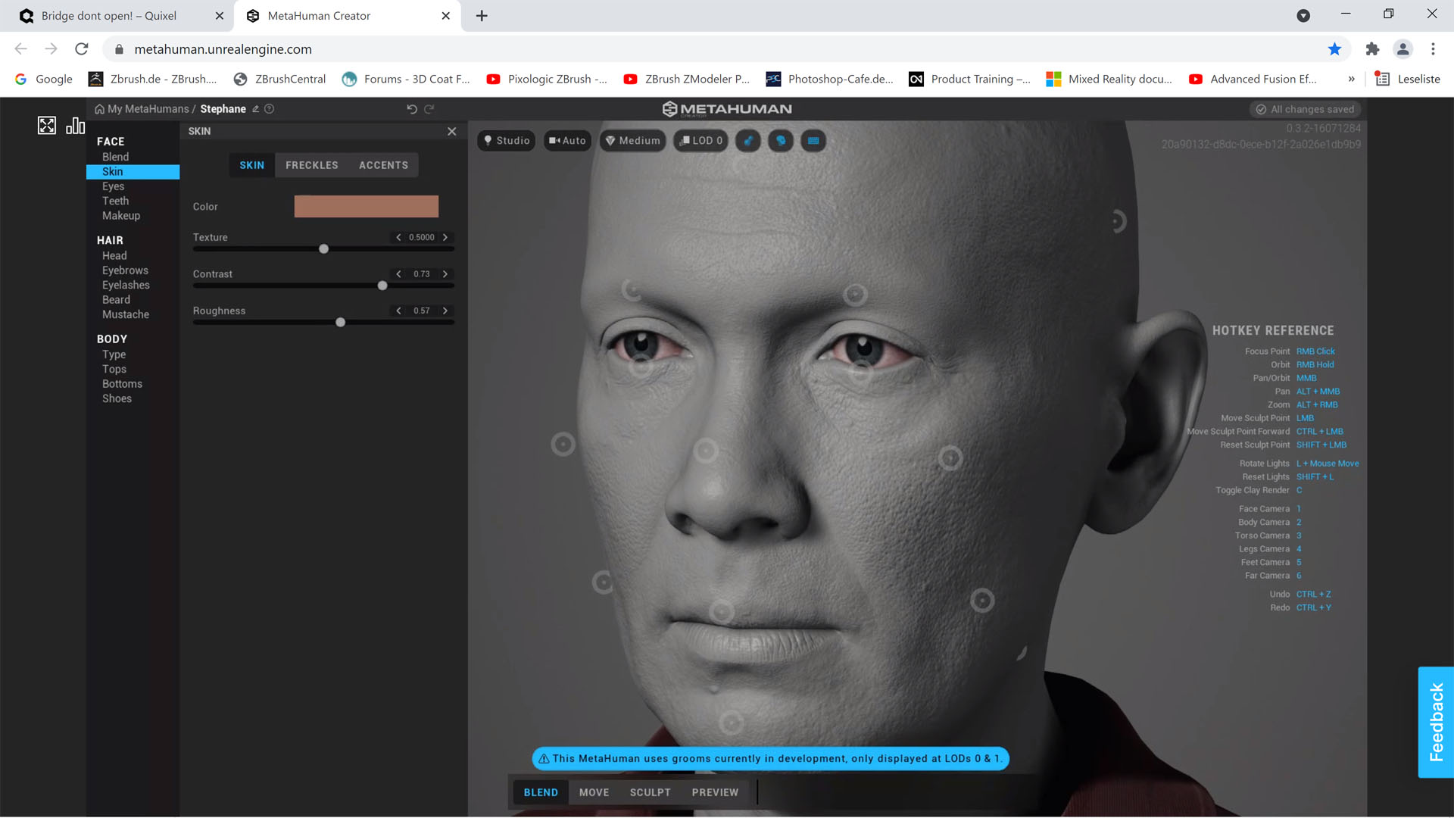Open the ZBrushCentral bookmark
The image size is (1454, 818).
click(x=280, y=79)
